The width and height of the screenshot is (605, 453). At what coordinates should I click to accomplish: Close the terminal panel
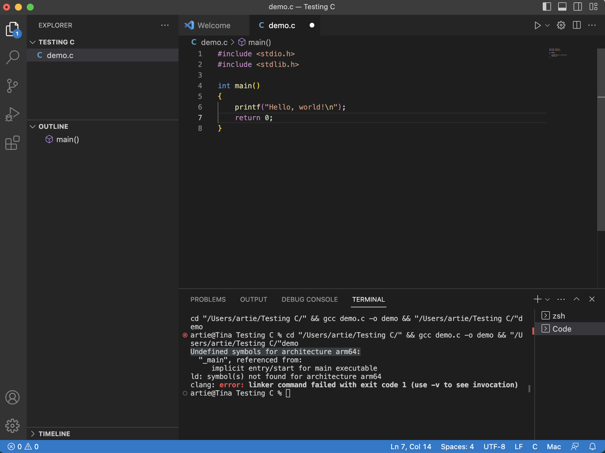[592, 299]
